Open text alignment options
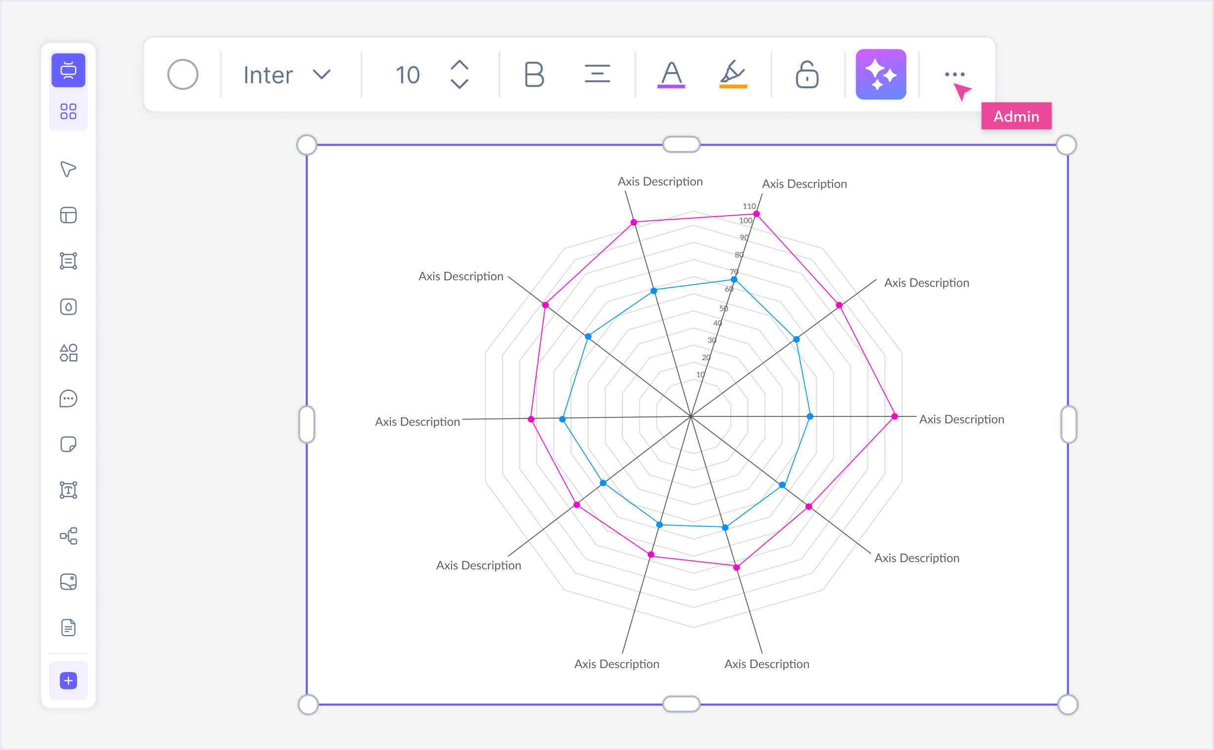The image size is (1214, 750). pos(597,75)
